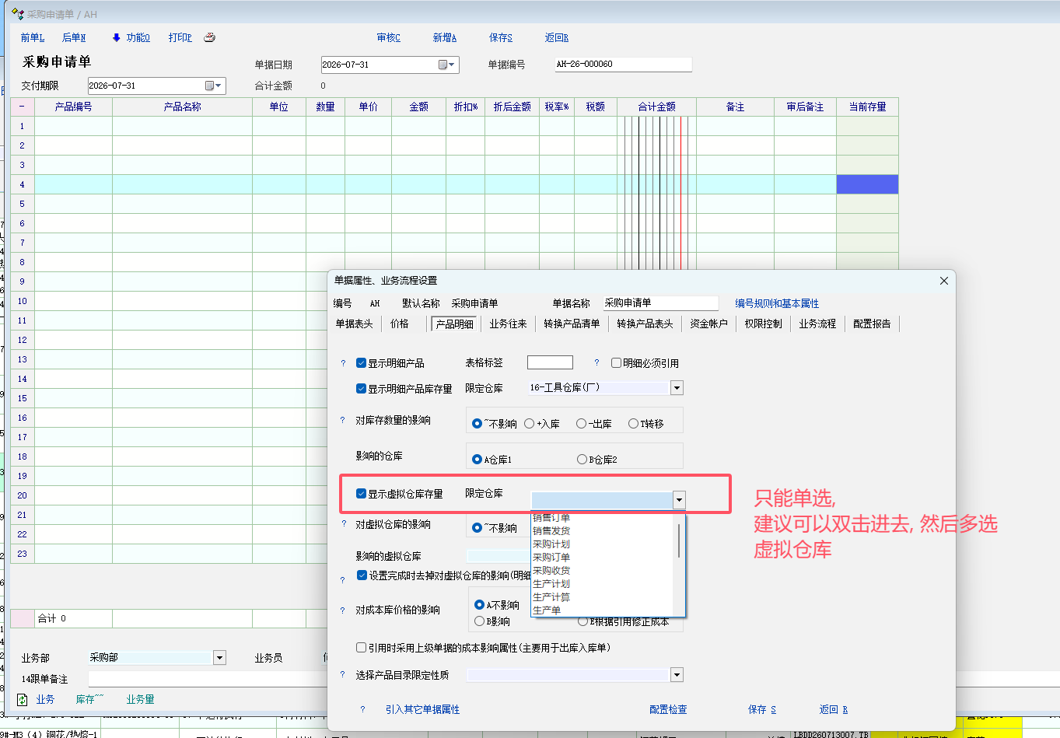Open the 转换产品清单 tab

[572, 324]
